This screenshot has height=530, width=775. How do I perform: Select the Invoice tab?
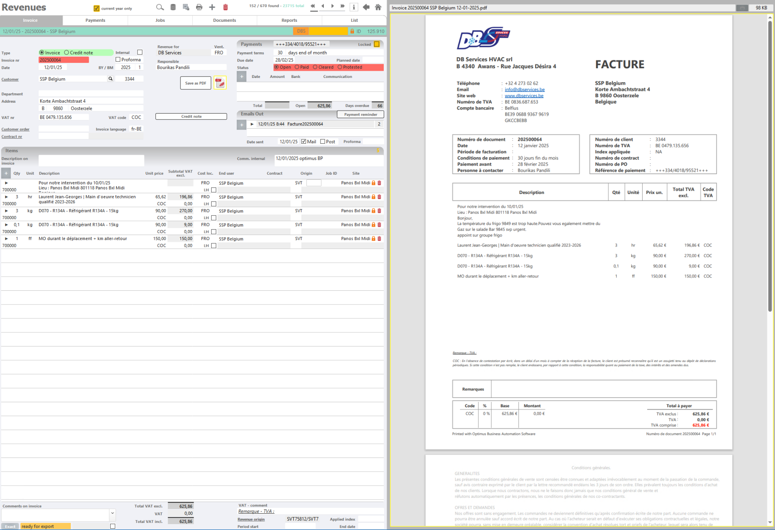31,20
